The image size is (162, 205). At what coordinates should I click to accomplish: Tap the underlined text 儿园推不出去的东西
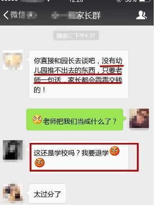pos(64,71)
